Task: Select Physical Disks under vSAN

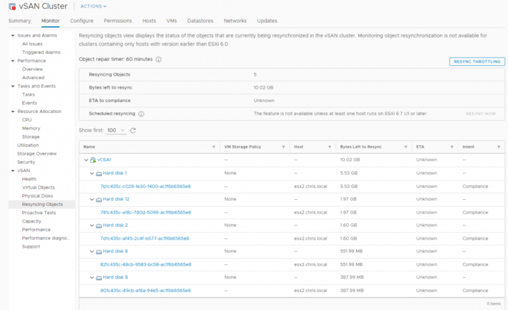Action: (x=37, y=196)
